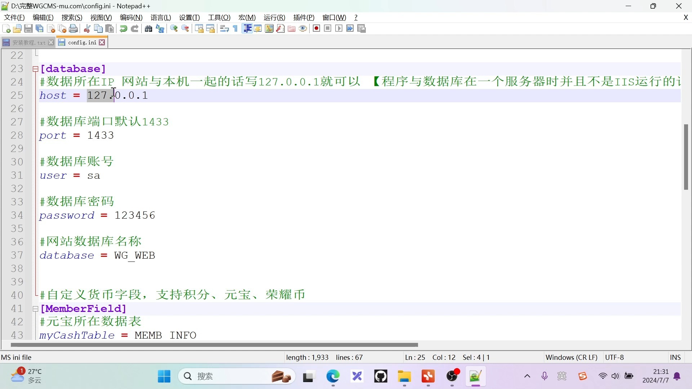Click the taskbar 搜索 search box
This screenshot has width=692, height=389.
[x=237, y=376]
